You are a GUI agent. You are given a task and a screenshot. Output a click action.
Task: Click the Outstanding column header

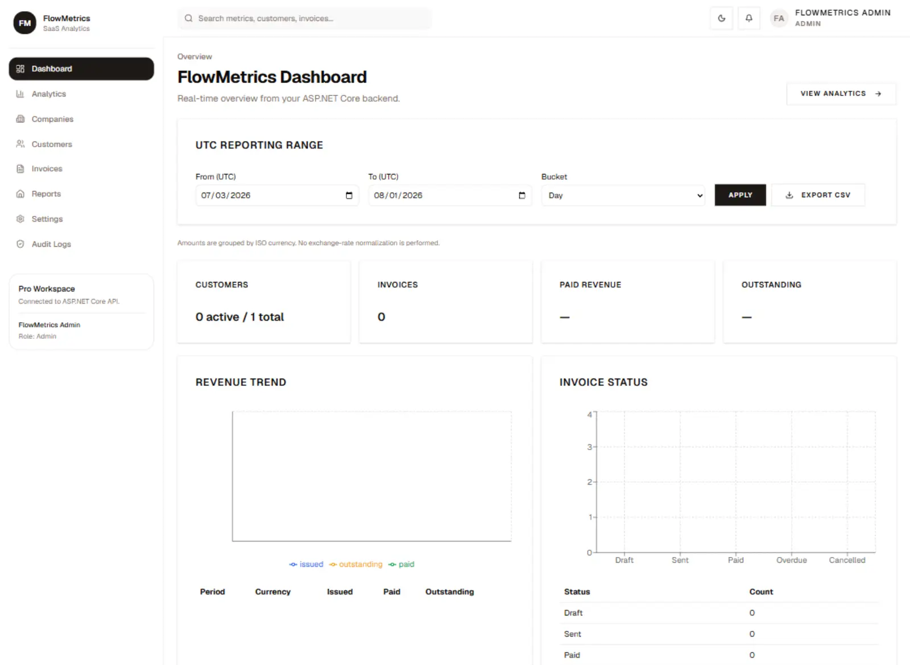pyautogui.click(x=449, y=592)
